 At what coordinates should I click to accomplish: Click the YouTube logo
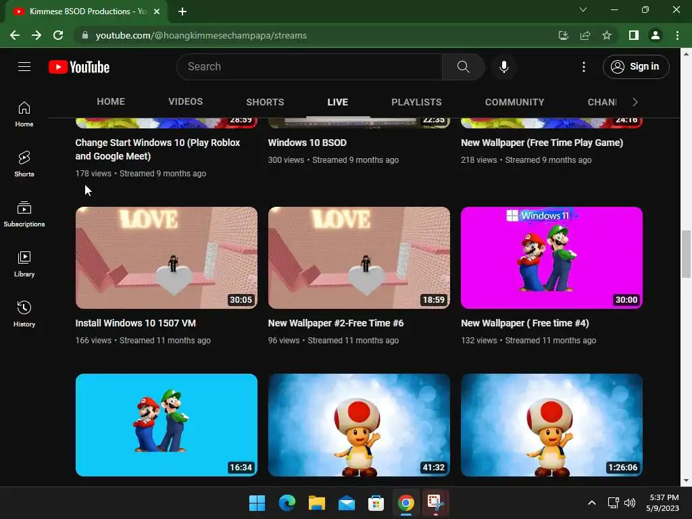pos(79,67)
